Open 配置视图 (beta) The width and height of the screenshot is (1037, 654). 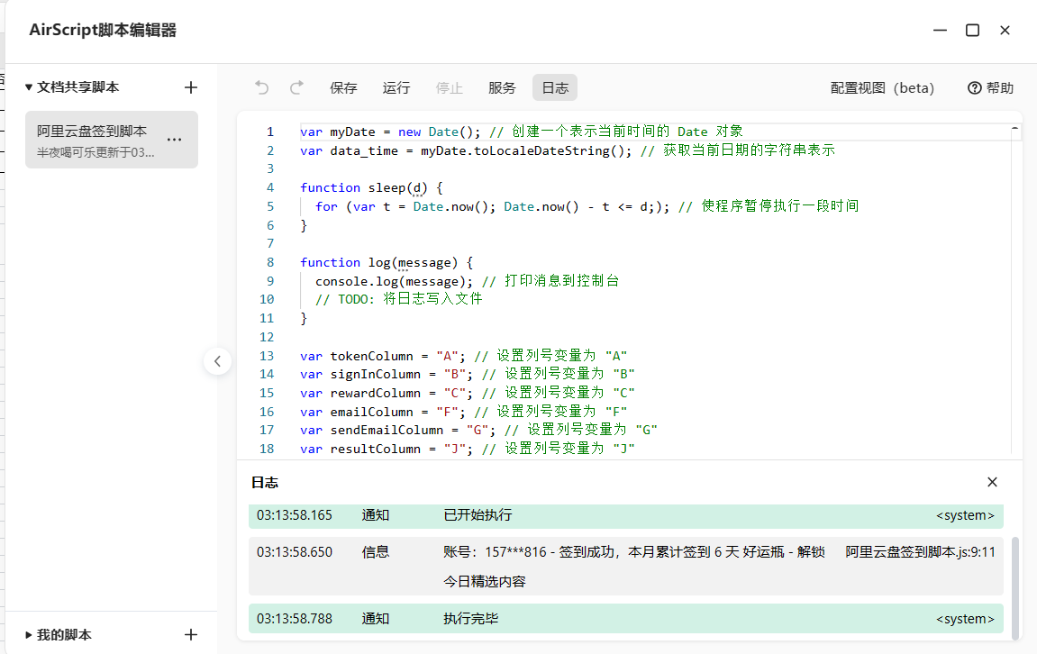(882, 88)
